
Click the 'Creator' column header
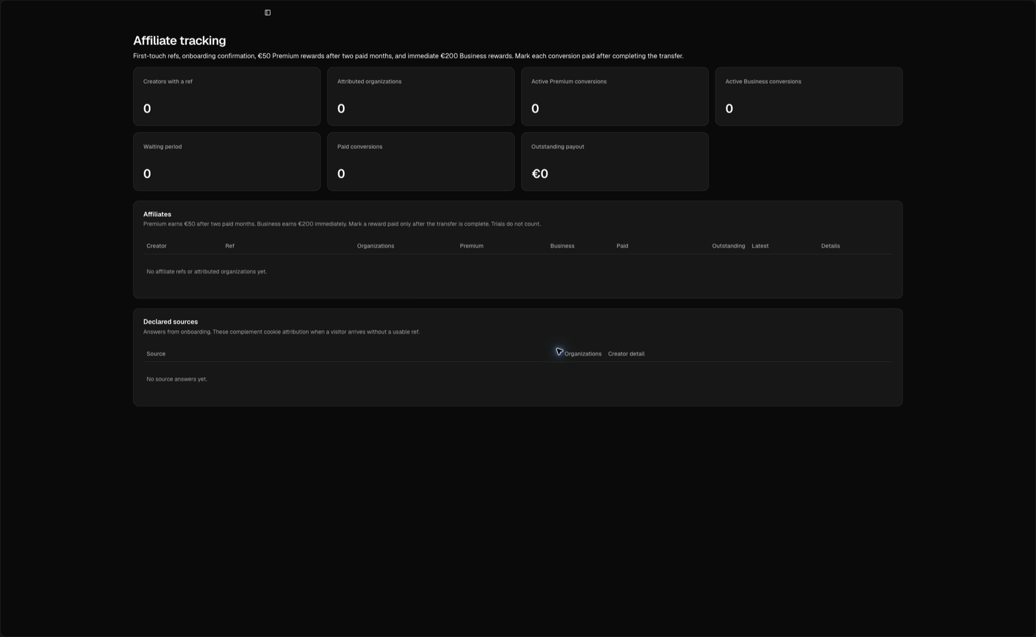[x=157, y=246]
